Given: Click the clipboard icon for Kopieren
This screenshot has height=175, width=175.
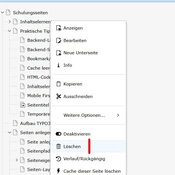Looking at the screenshot, I should (59, 84).
